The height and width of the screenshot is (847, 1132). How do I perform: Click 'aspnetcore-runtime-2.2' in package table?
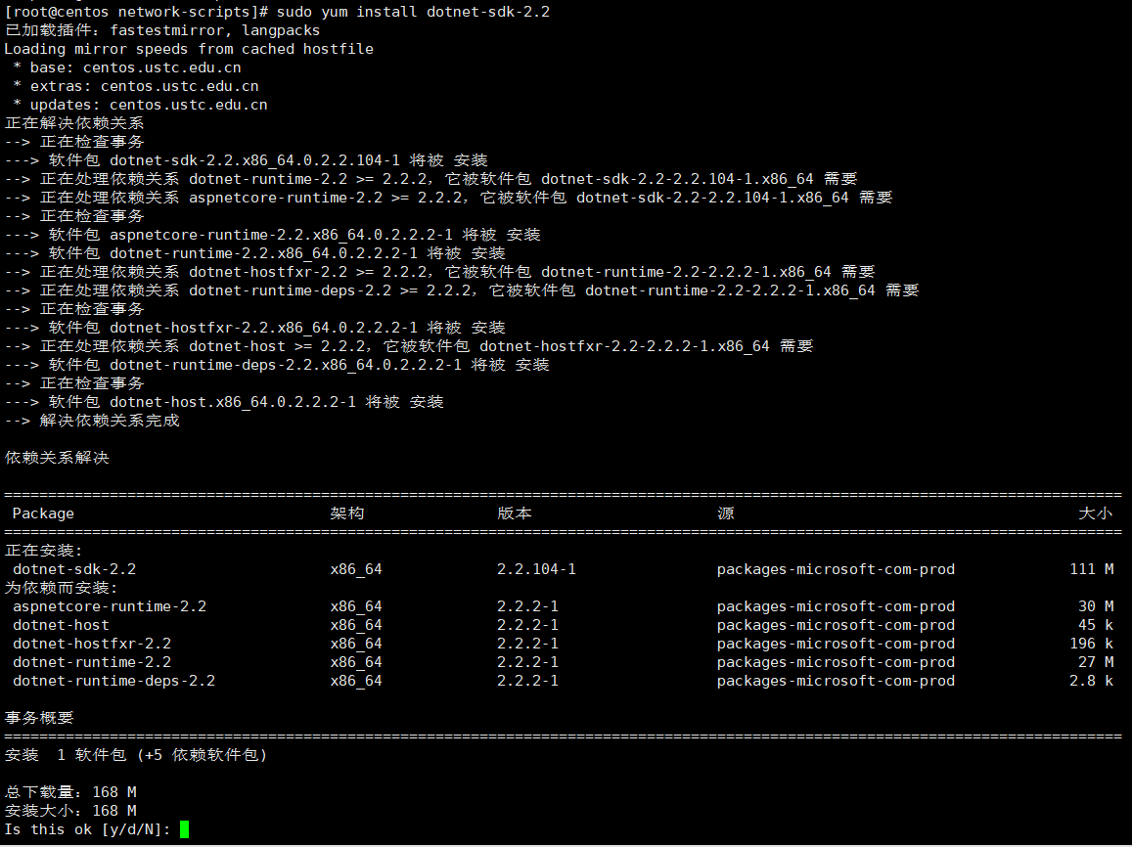(x=110, y=606)
